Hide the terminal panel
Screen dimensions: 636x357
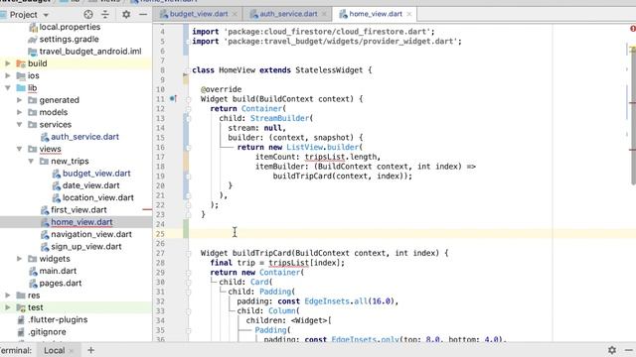(629, 350)
